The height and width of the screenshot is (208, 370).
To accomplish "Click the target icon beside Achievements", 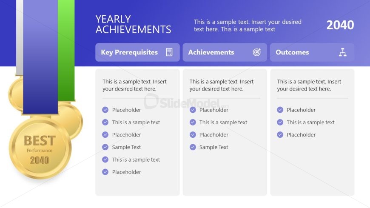I will pyautogui.click(x=256, y=52).
